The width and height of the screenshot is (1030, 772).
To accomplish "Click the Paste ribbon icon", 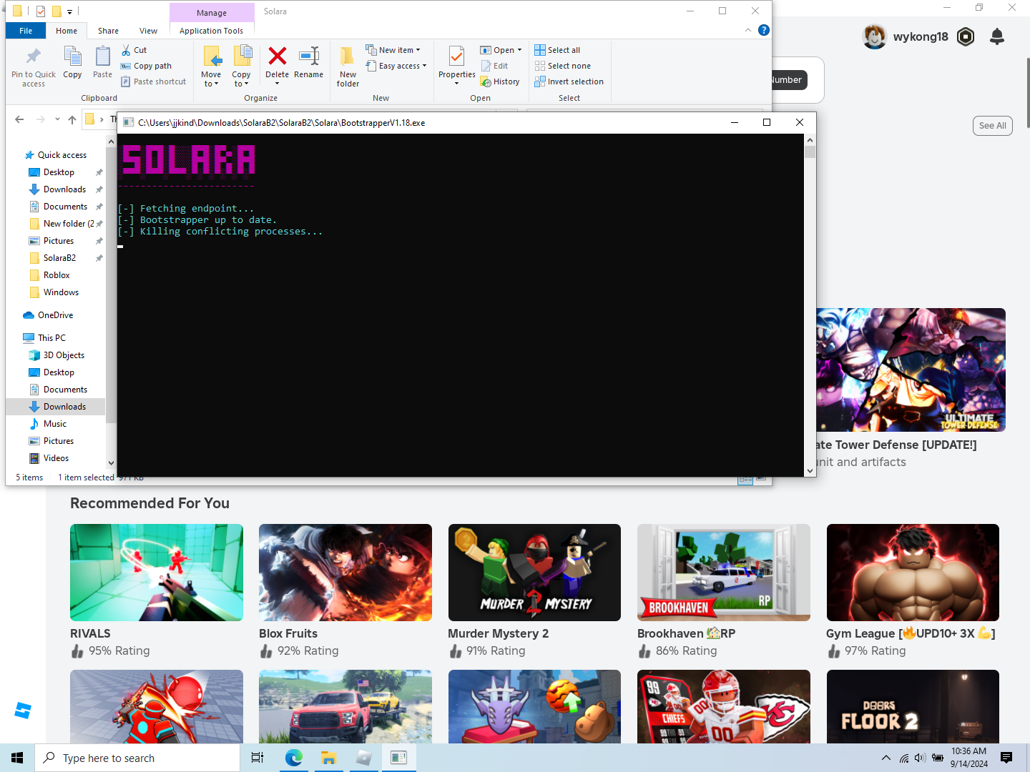I will (x=103, y=57).
